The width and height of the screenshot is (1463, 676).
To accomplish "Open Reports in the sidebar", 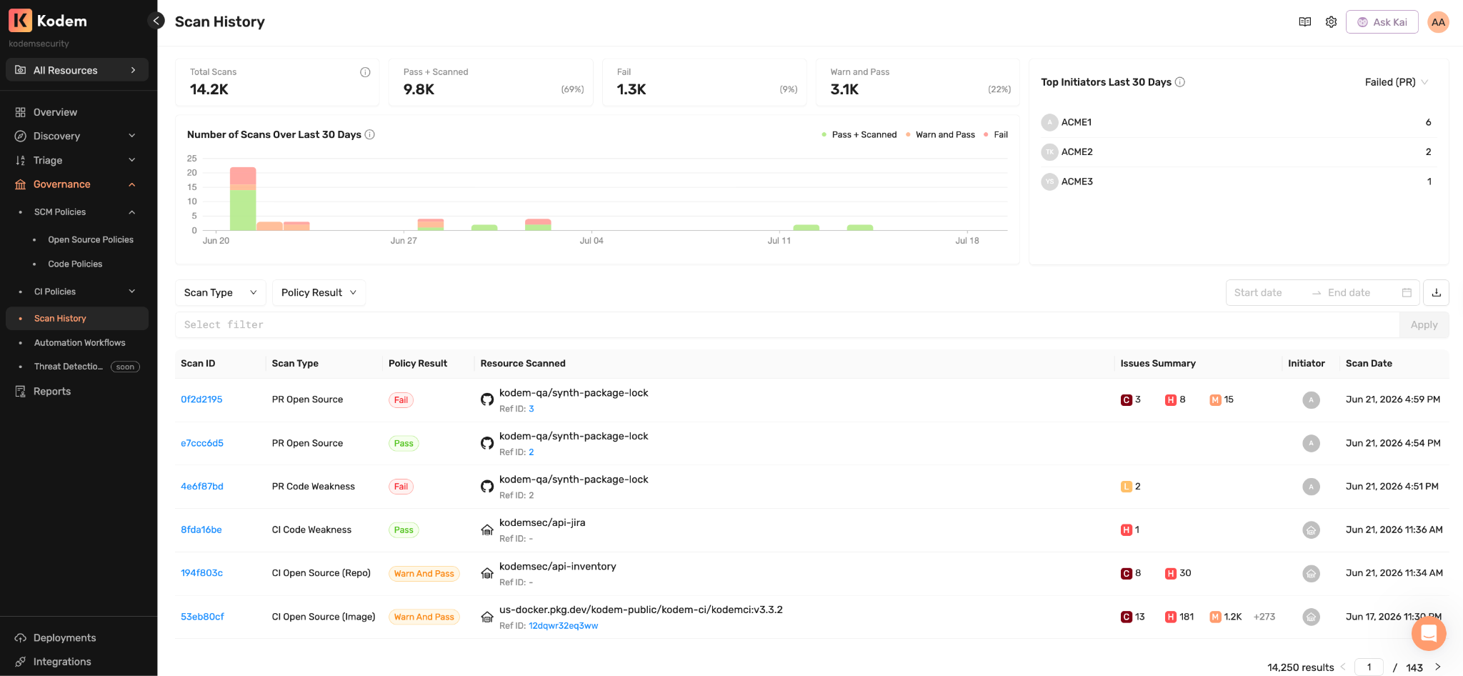I will (x=52, y=392).
